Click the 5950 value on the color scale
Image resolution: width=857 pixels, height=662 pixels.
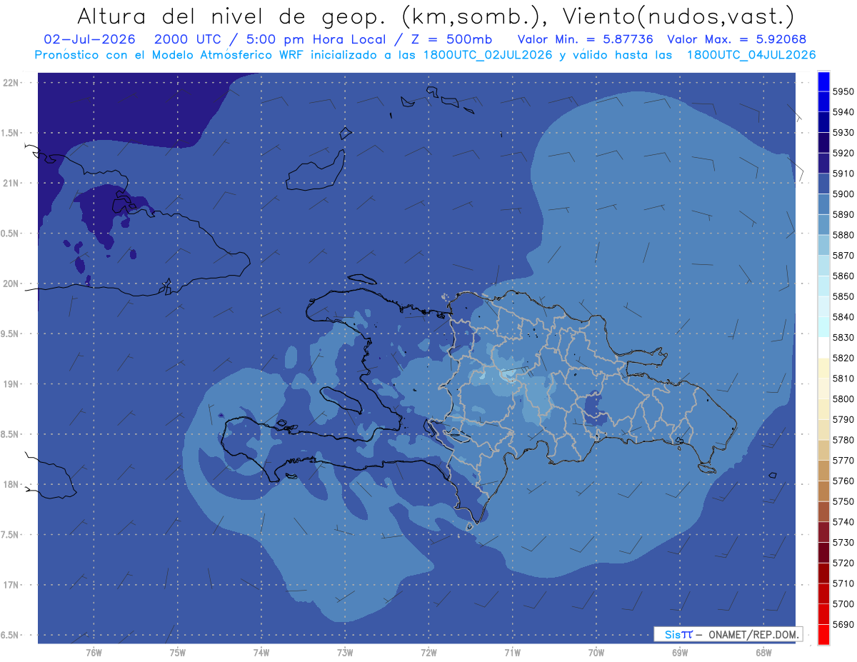click(x=842, y=91)
